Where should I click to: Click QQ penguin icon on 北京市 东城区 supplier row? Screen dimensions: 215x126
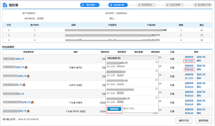click(x=24, y=85)
